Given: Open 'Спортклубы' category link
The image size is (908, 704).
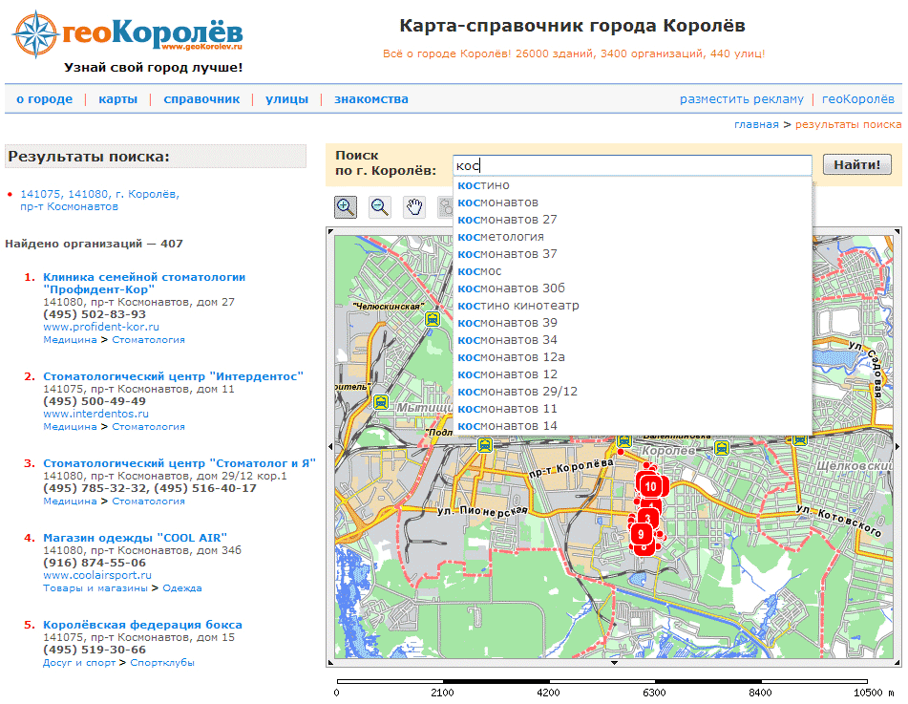Looking at the screenshot, I should (162, 662).
